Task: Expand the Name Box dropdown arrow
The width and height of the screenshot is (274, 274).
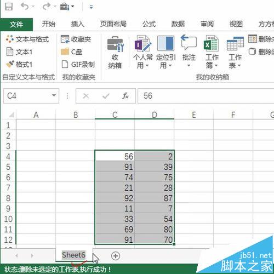Action: tap(54, 95)
